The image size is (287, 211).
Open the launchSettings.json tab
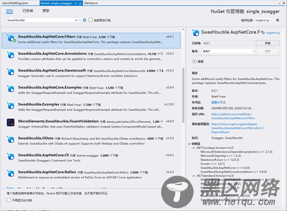click(x=15, y=3)
